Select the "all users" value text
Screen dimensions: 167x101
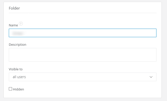tap(19, 77)
